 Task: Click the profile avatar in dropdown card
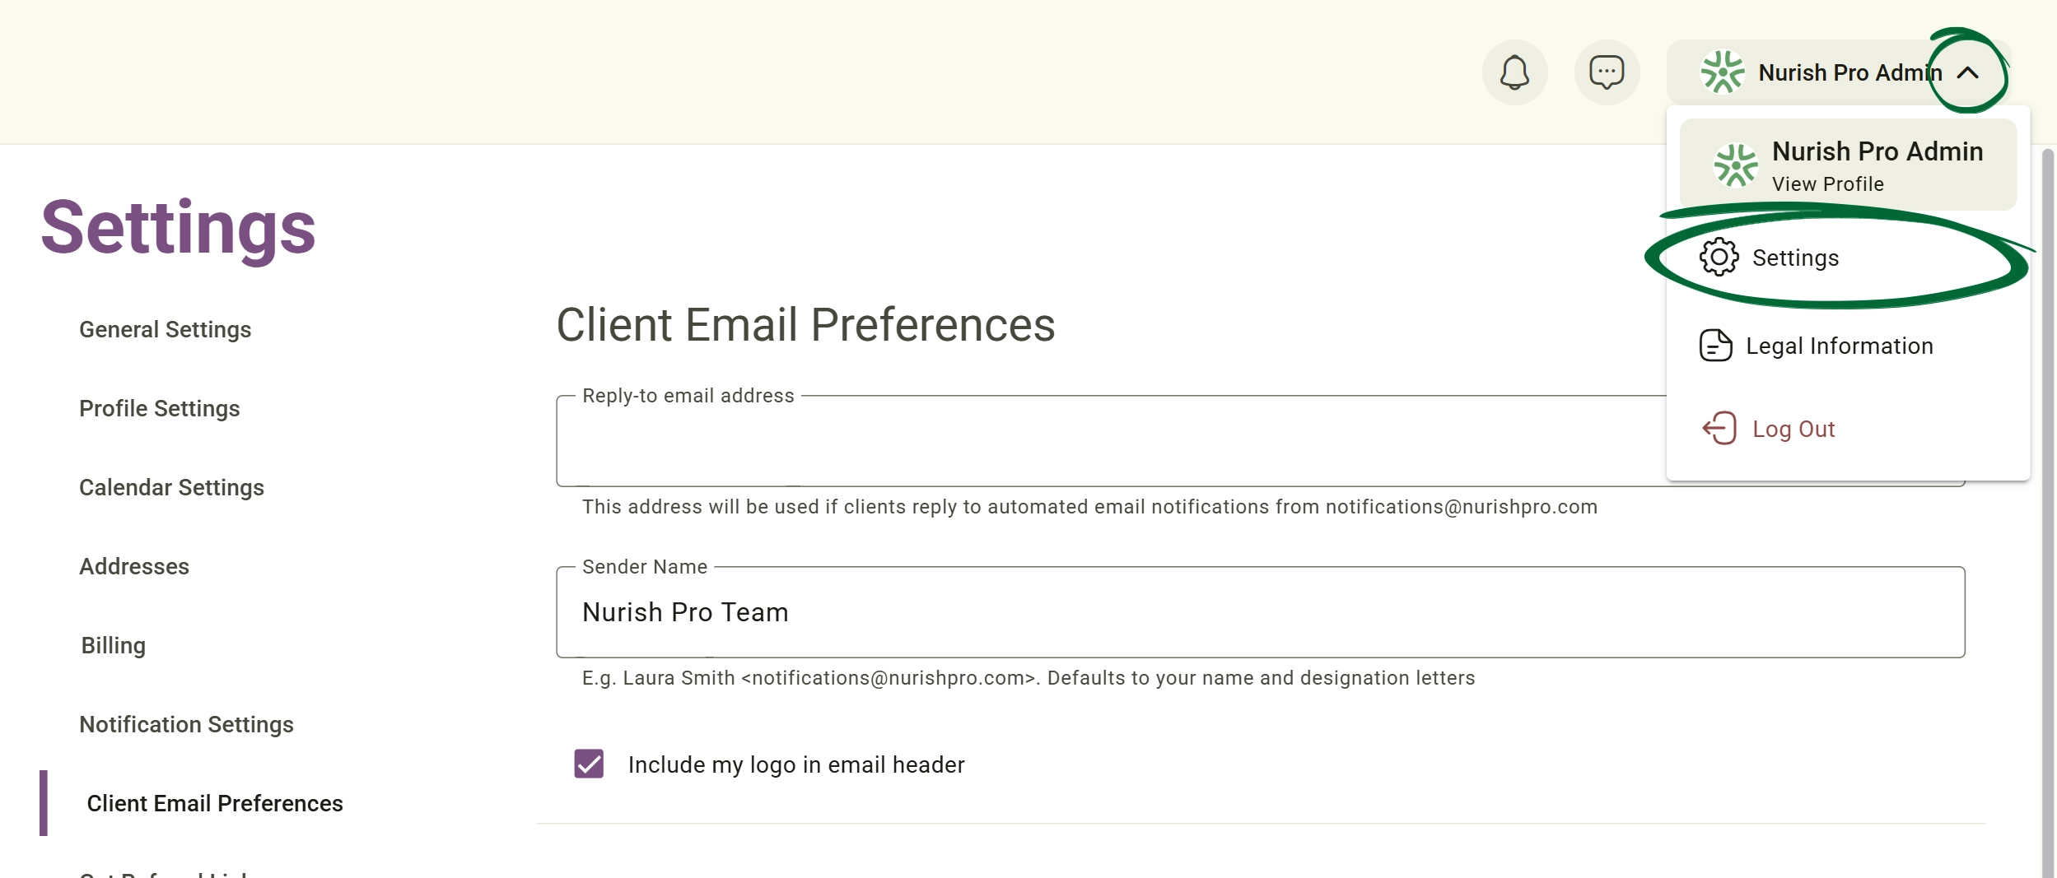click(x=1735, y=165)
